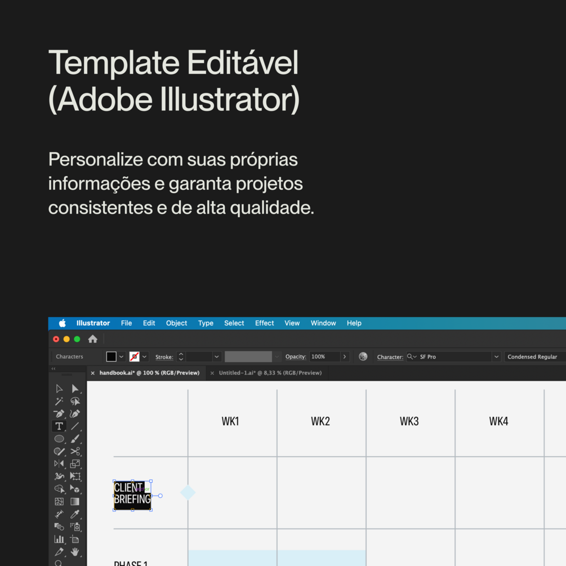Select the Selection tool (hollow arrow)

59,389
